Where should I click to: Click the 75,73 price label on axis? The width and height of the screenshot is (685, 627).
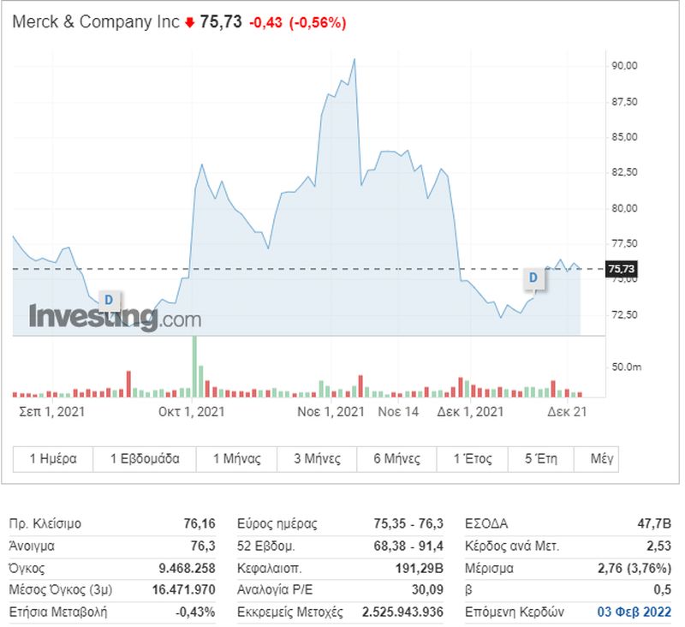click(621, 269)
